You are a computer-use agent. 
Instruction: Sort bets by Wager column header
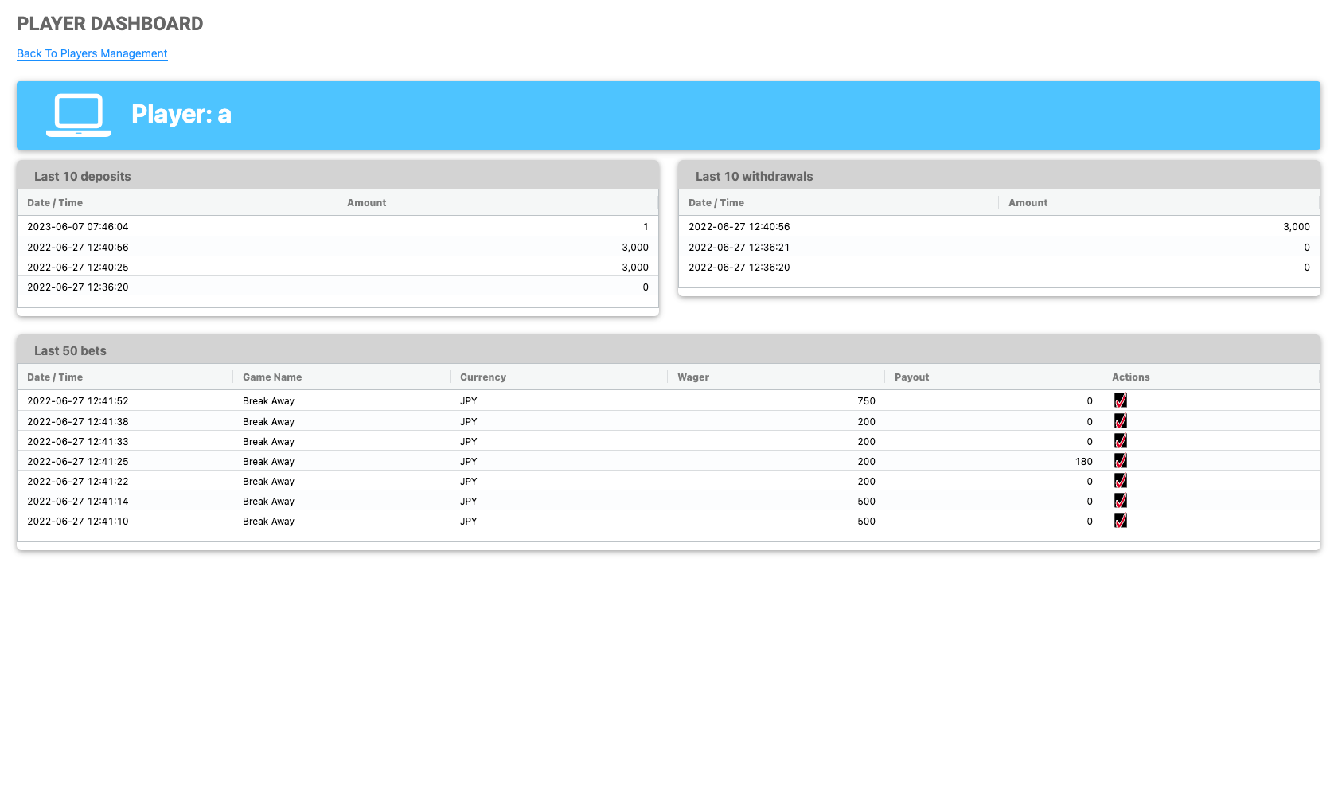(x=693, y=377)
